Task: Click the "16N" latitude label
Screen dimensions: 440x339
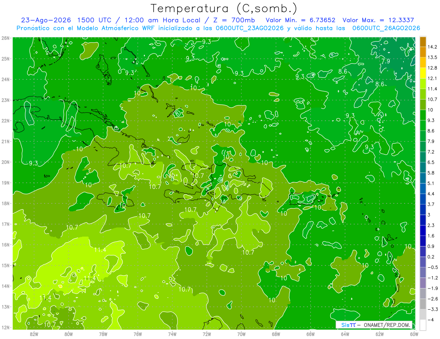Action: 5,245
